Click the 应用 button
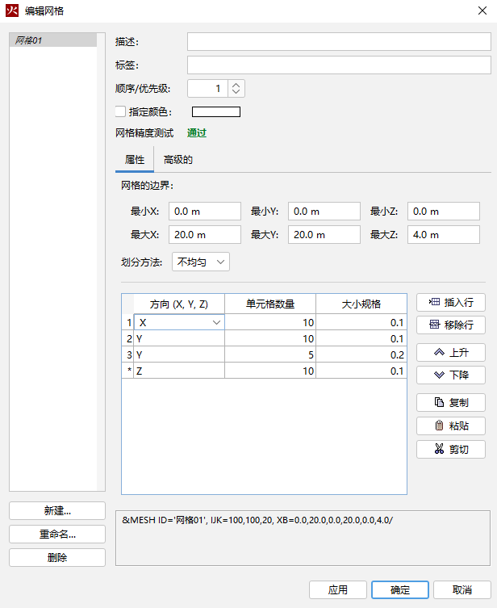 click(338, 589)
